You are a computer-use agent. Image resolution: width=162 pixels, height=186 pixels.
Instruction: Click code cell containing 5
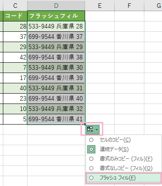pyautogui.click(x=15, y=119)
